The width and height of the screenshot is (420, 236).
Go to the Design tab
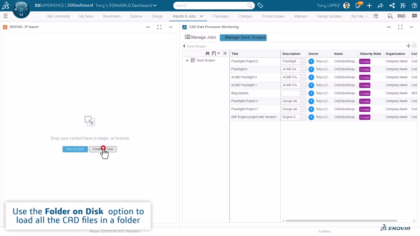tap(157, 16)
